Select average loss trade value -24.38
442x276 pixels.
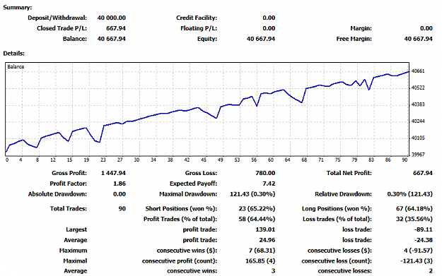pyautogui.click(x=423, y=240)
